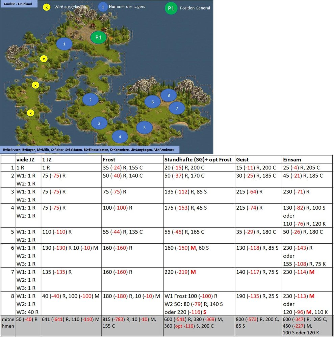This screenshot has height=337, width=334.
Task: Click legend yellow x 'Wird ausgelassen' icon
Action: point(47,7)
